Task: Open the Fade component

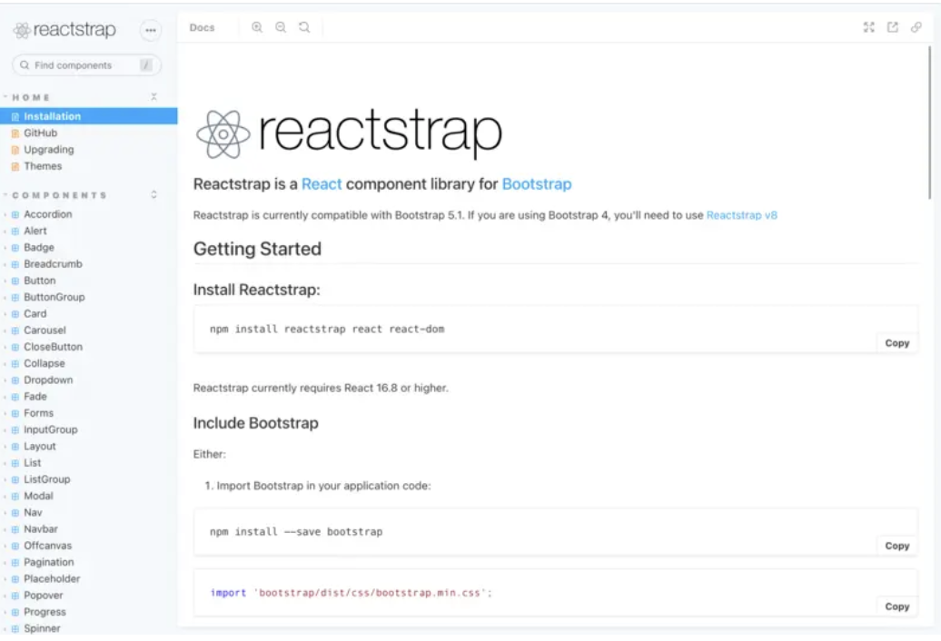Action: pyautogui.click(x=35, y=397)
